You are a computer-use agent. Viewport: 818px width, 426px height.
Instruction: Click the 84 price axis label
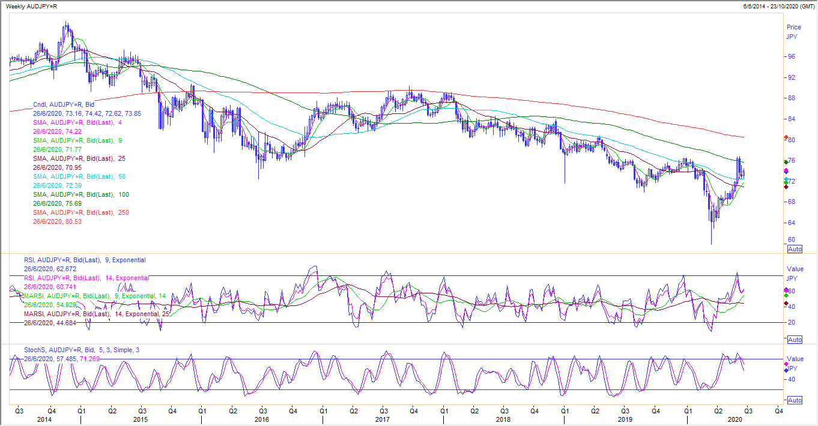(791, 119)
